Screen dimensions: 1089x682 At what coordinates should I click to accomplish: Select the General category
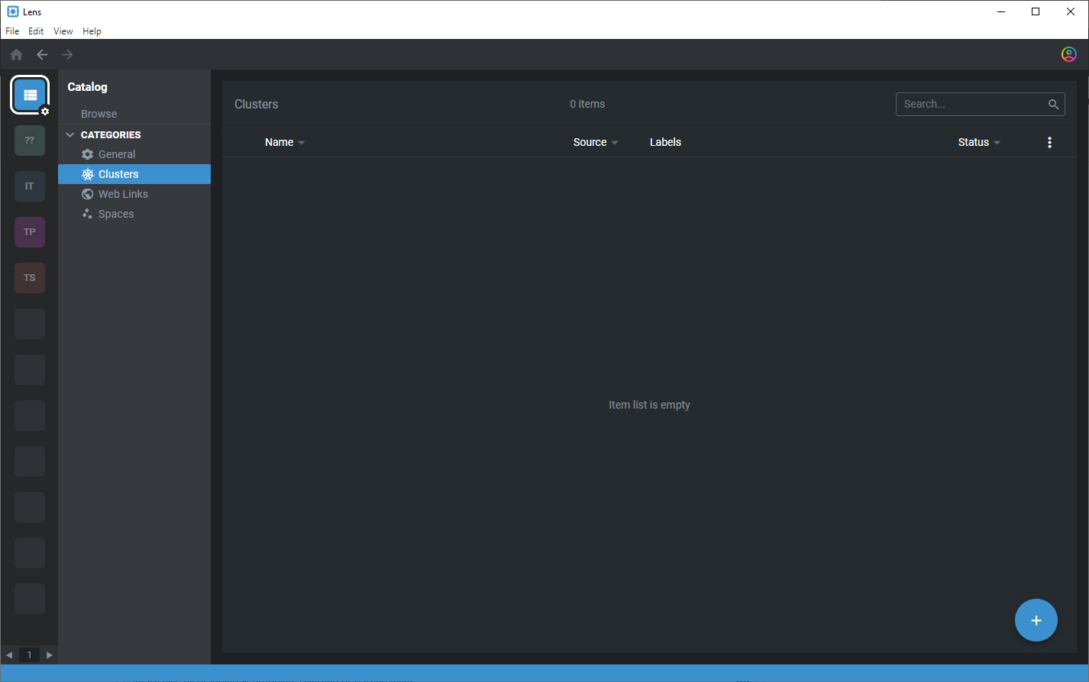[x=134, y=154]
